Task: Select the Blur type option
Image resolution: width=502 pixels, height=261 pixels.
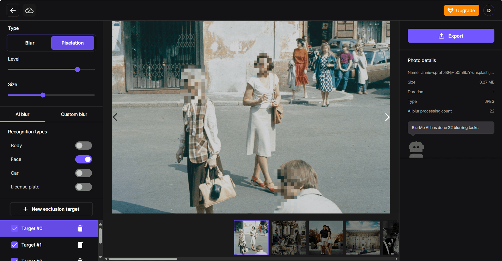Action: [x=30, y=43]
